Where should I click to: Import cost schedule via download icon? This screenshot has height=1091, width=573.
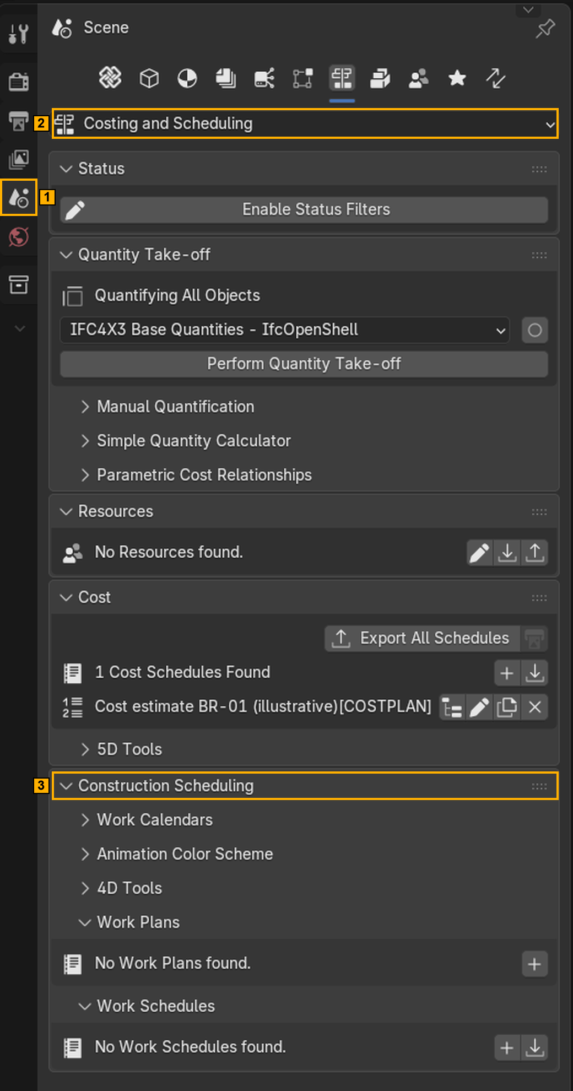(x=534, y=673)
